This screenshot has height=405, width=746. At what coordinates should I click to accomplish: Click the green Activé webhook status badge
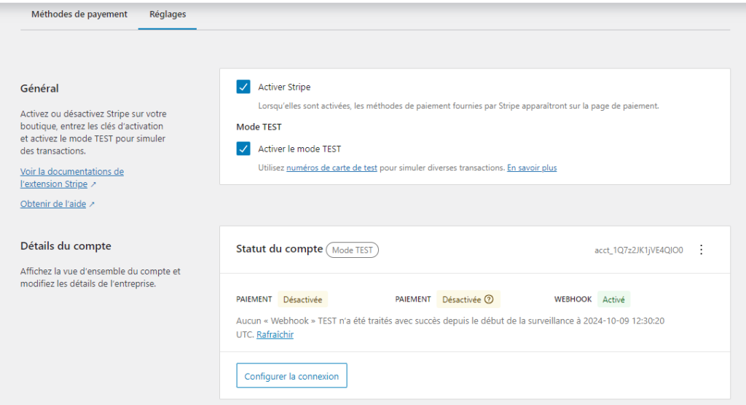(x=613, y=299)
